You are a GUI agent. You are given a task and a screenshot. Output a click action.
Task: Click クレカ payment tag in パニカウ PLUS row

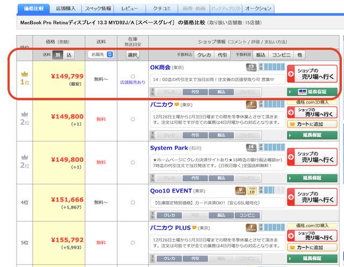[x=169, y=258]
